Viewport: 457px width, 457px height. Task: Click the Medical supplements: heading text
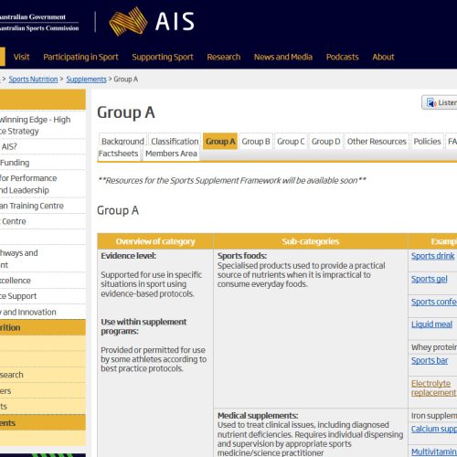coord(258,416)
